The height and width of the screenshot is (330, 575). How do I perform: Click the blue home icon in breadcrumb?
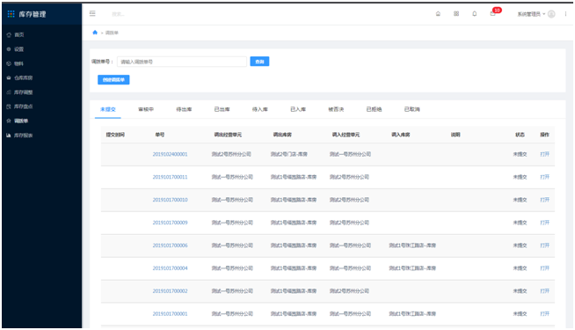(95, 33)
